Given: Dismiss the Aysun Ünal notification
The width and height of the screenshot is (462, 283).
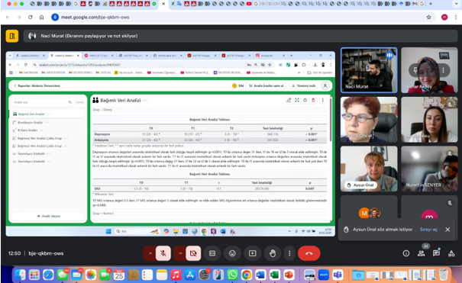Looking at the screenshot, I should pyautogui.click(x=447, y=230).
